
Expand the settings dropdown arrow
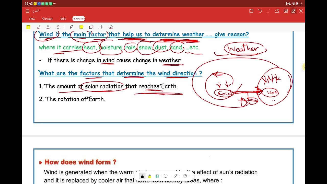[189, 176]
